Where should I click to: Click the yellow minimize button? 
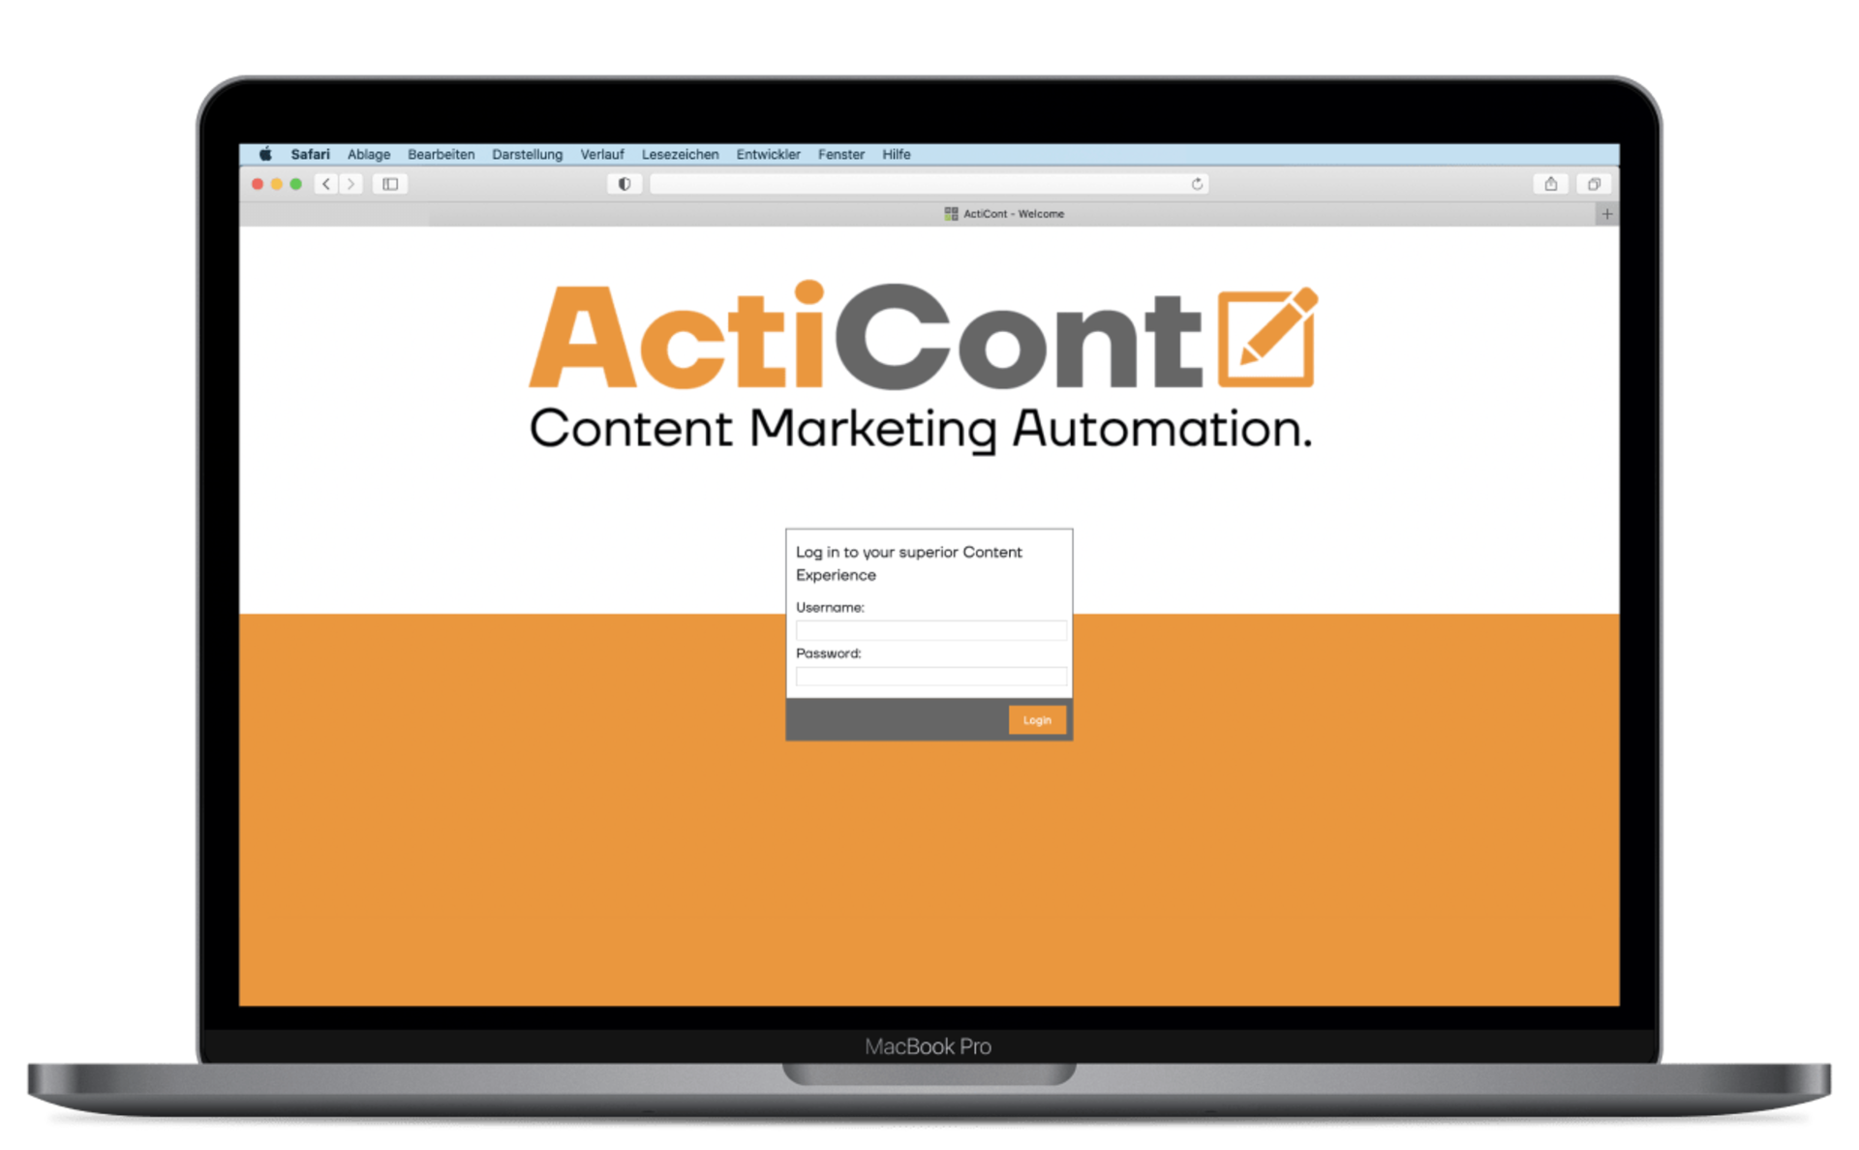click(277, 184)
